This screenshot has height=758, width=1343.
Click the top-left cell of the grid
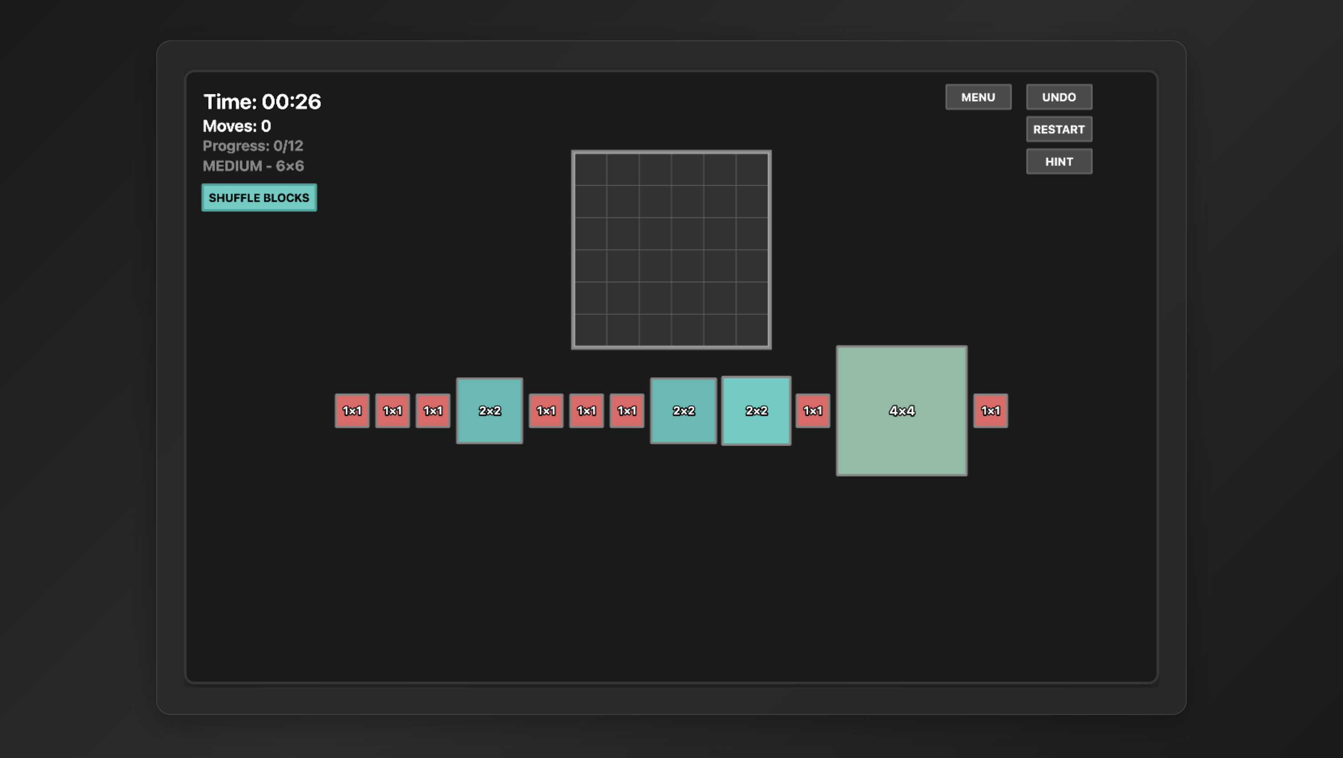[591, 170]
